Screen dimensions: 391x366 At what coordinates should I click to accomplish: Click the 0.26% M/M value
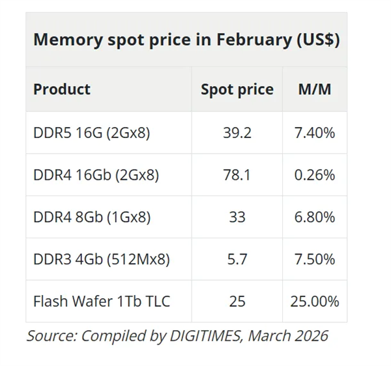click(x=314, y=175)
